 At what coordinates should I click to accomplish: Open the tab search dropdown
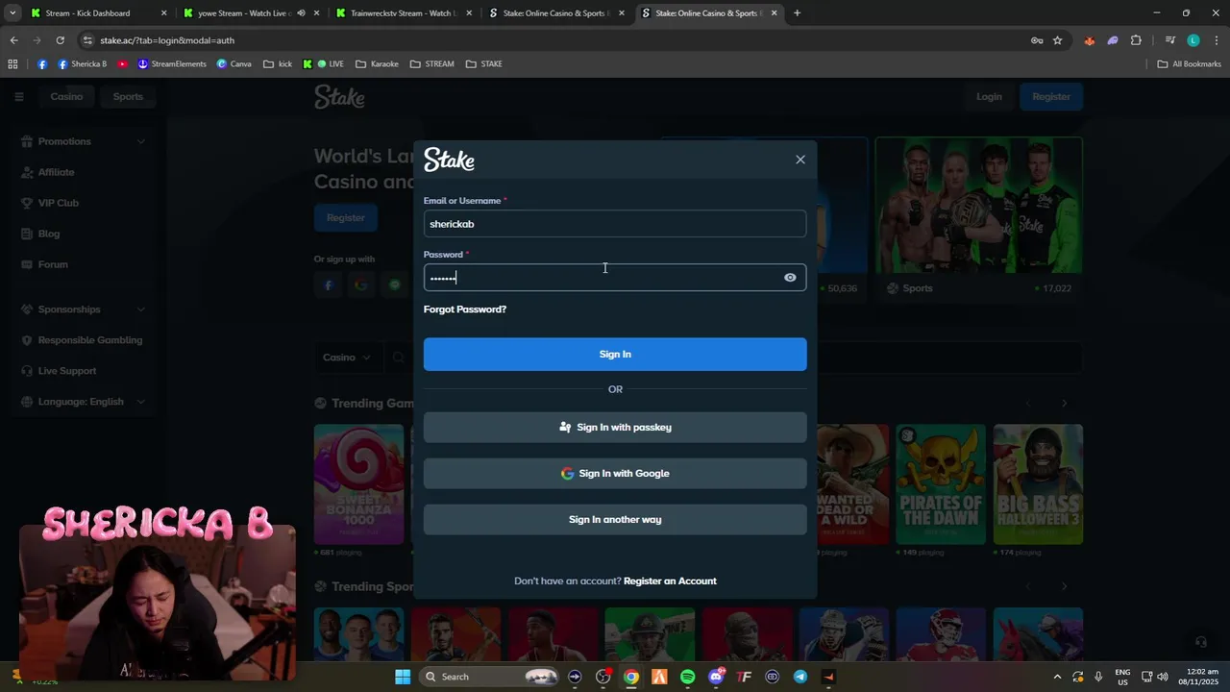(12, 13)
